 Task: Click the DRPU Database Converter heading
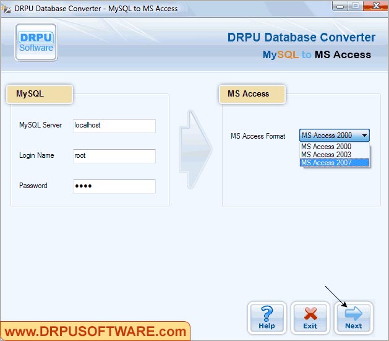pos(301,38)
